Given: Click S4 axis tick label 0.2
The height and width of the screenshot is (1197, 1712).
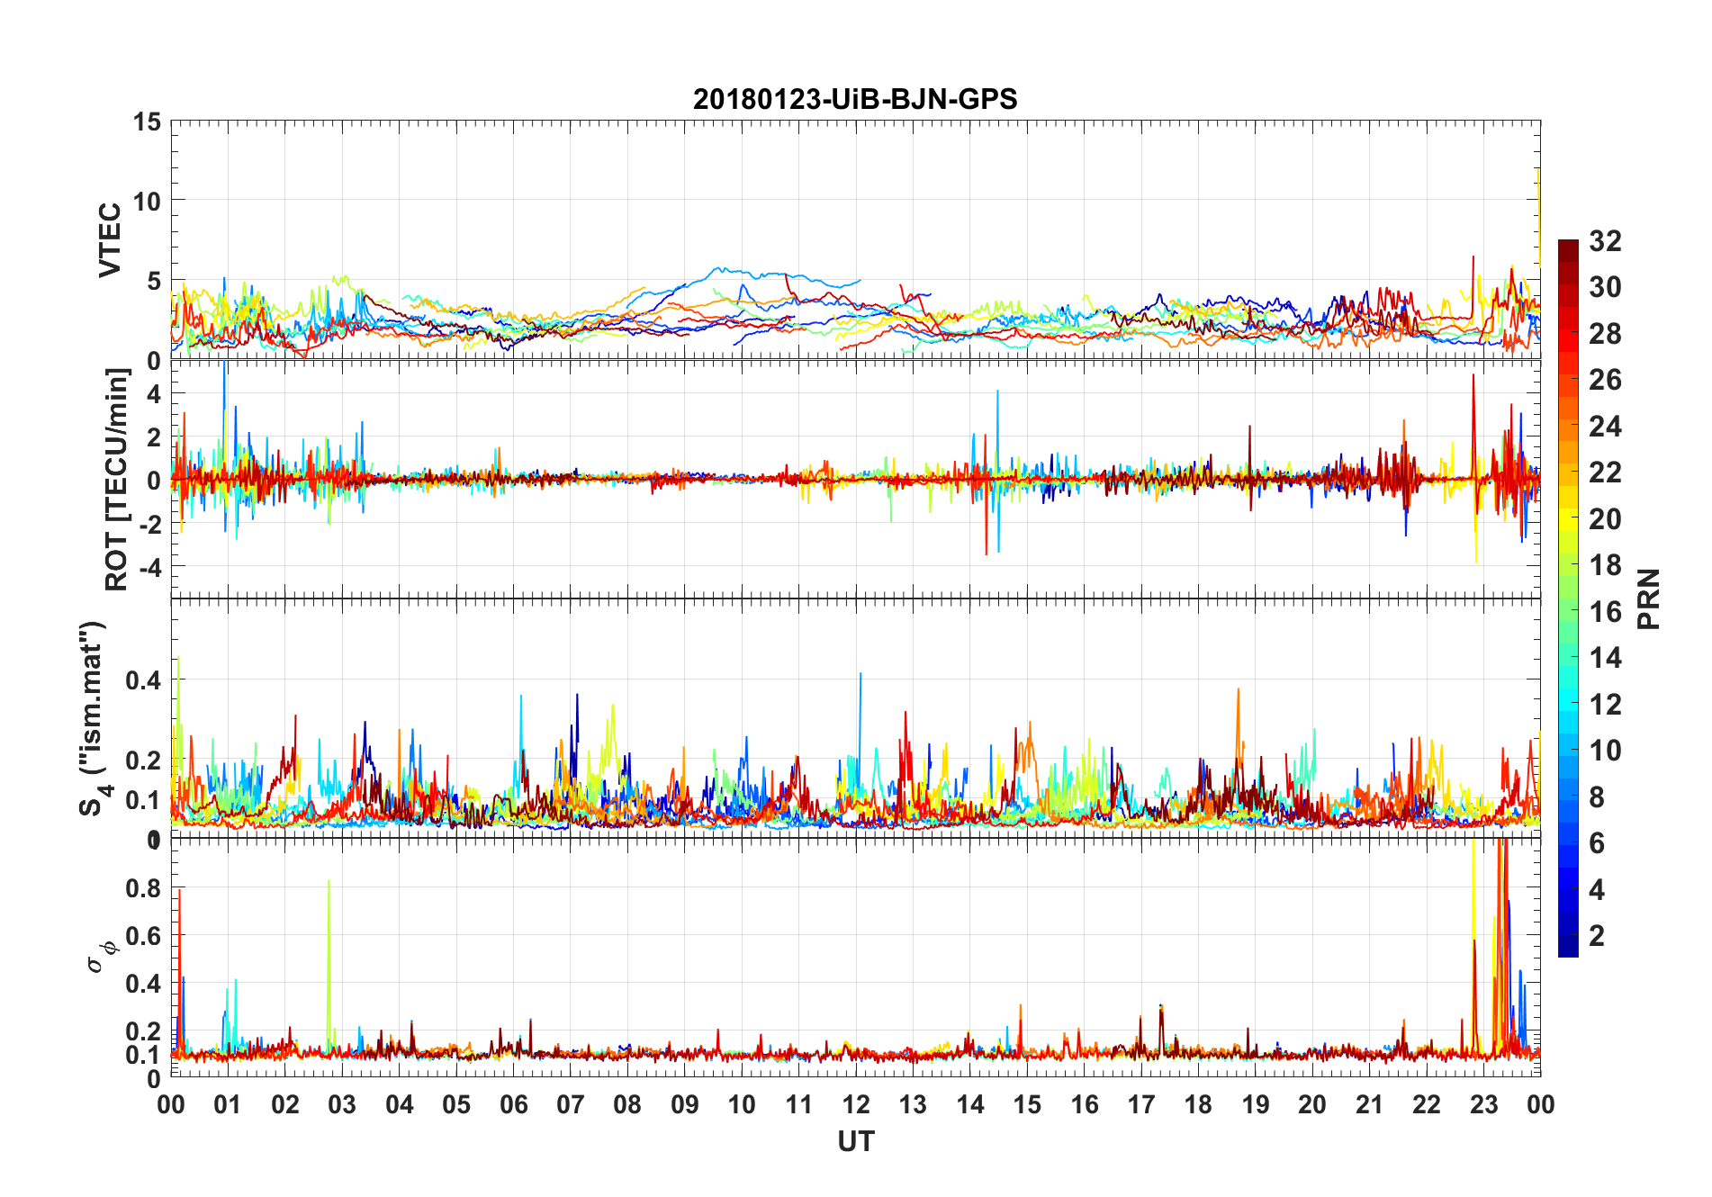Looking at the screenshot, I should point(143,760).
